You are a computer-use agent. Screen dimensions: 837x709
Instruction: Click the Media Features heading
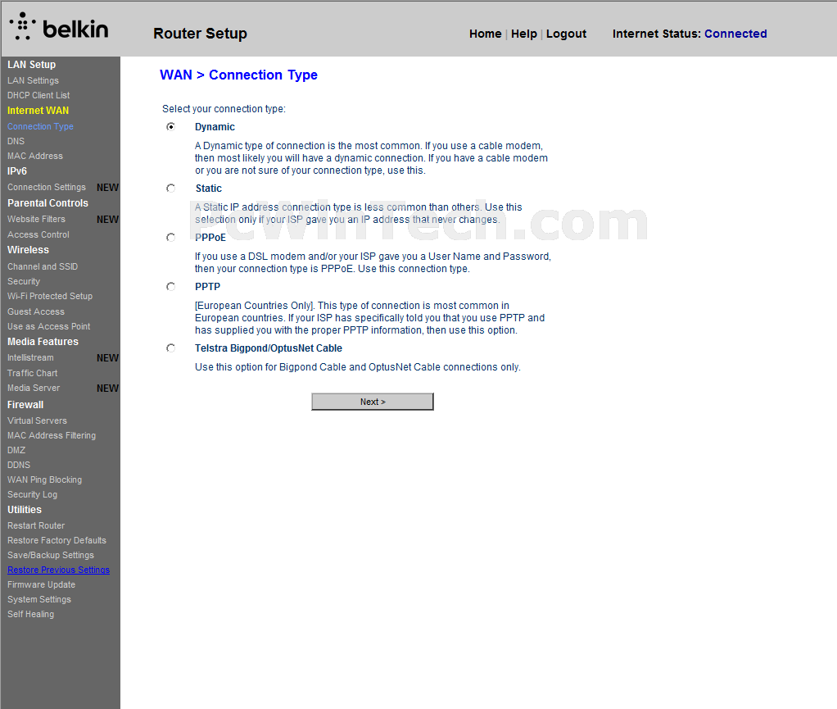(43, 342)
